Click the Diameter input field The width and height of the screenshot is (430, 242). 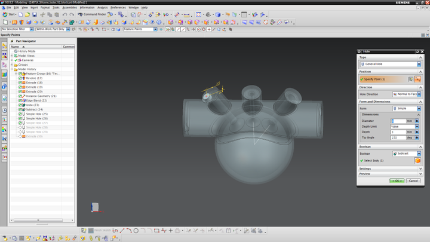click(398, 121)
